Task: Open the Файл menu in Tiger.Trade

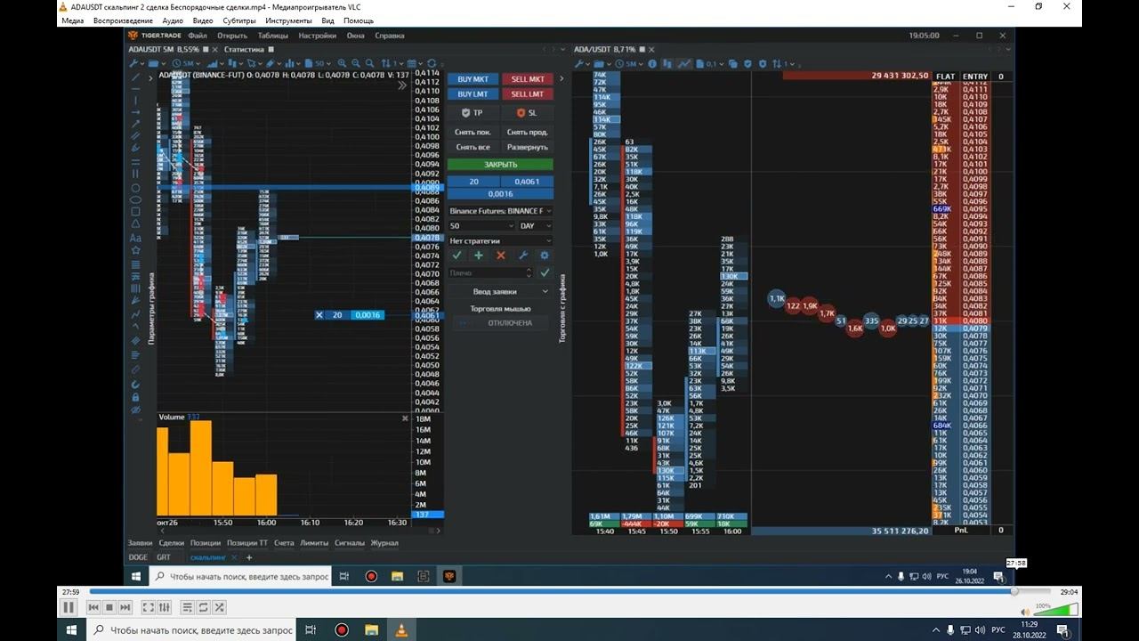Action: pyautogui.click(x=198, y=36)
